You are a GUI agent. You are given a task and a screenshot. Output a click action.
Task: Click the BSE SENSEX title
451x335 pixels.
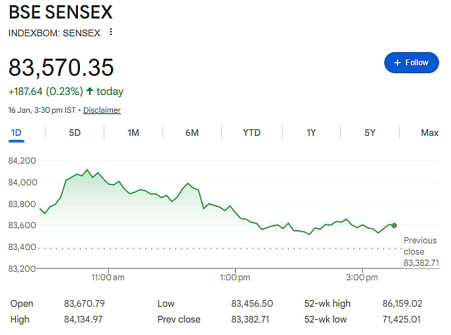tap(61, 12)
